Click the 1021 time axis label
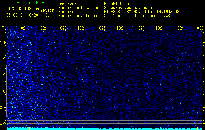The image size is (205, 130). [23, 28]
